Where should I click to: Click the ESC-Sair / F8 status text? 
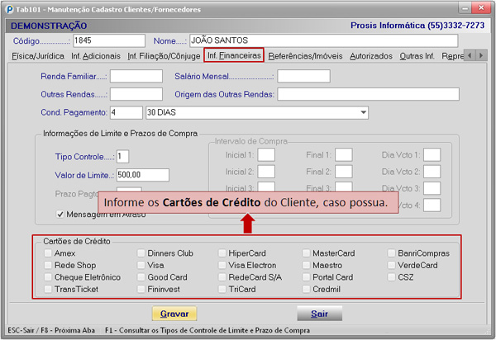click(51, 330)
